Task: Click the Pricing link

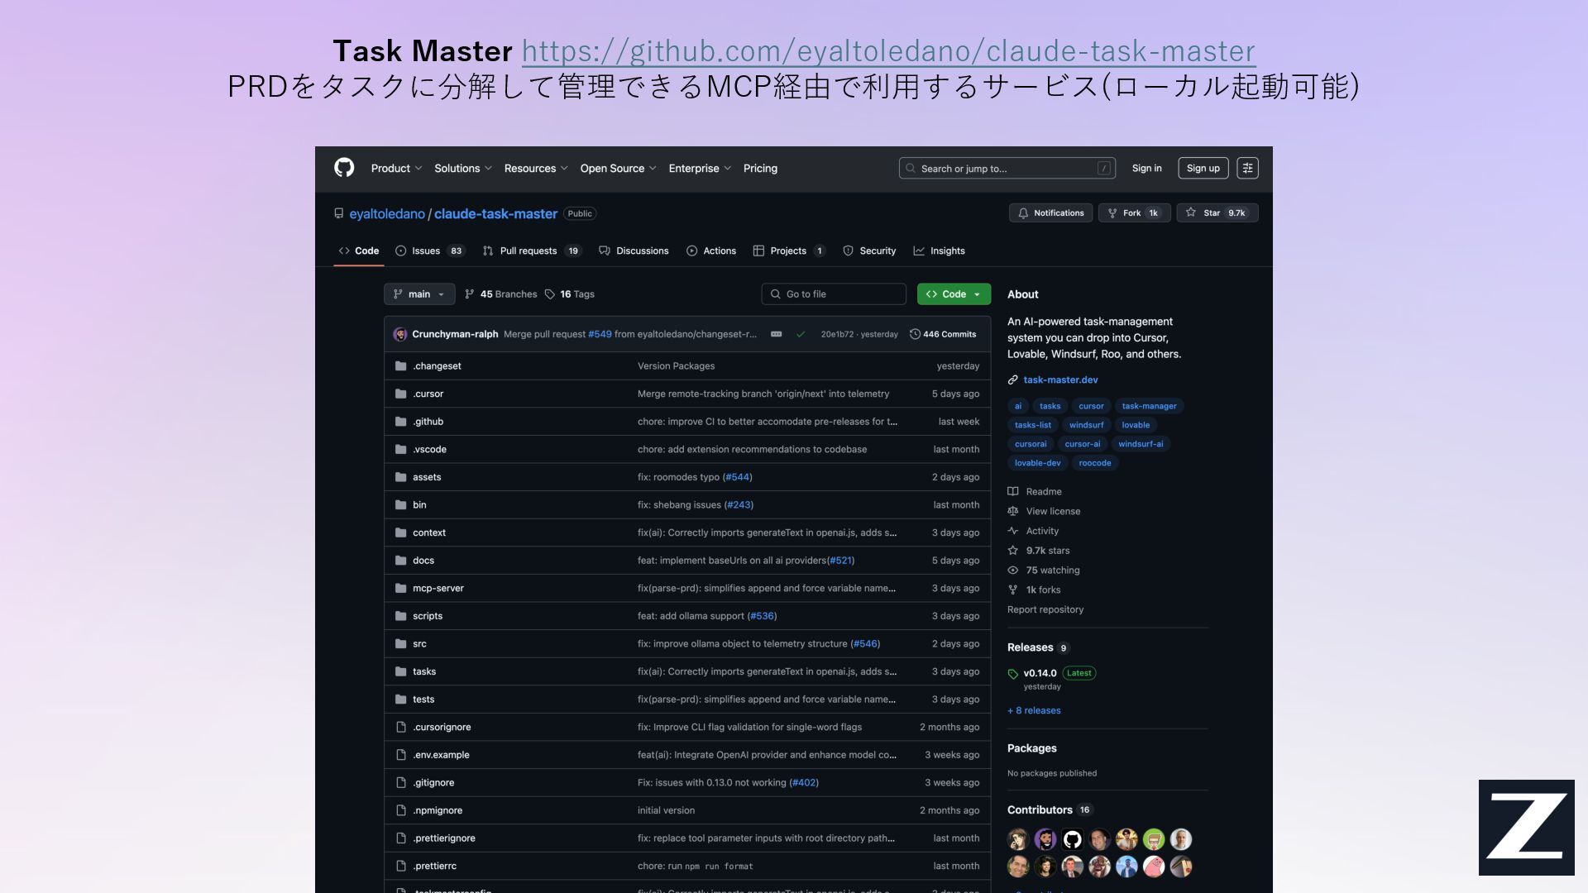Action: [x=760, y=168]
